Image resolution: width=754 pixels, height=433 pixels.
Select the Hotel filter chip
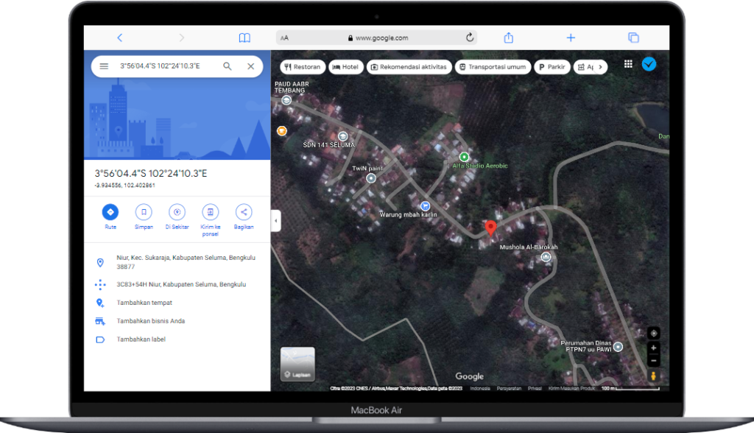tap(346, 67)
